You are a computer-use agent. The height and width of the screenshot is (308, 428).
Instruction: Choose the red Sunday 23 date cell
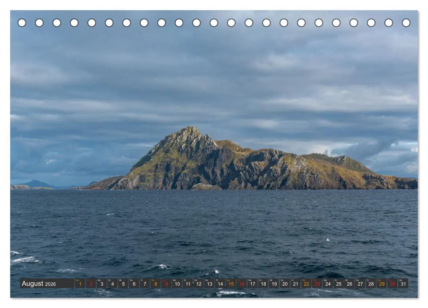point(317,283)
